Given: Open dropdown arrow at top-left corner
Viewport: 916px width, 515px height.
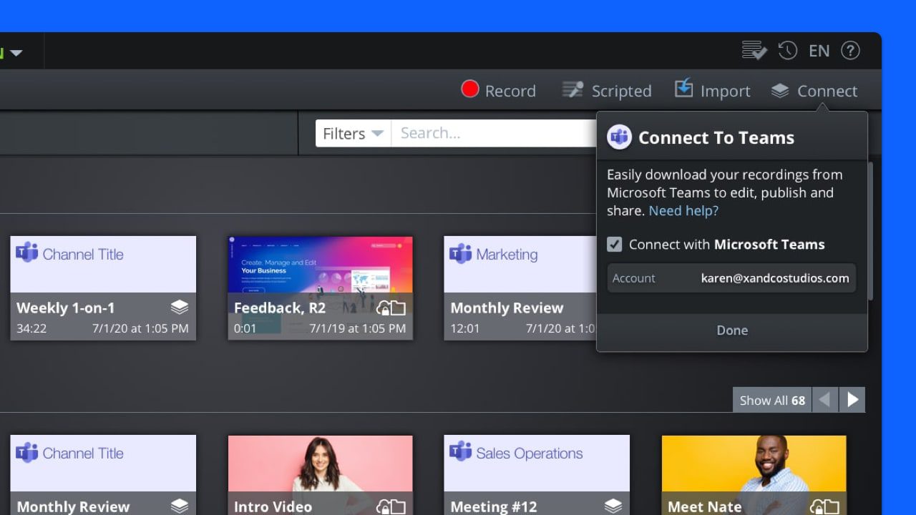Looking at the screenshot, I should [x=16, y=53].
